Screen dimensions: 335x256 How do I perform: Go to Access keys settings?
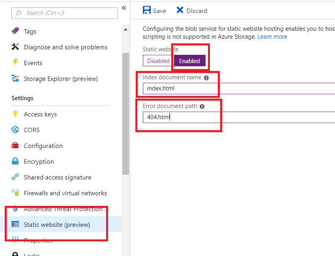click(40, 114)
